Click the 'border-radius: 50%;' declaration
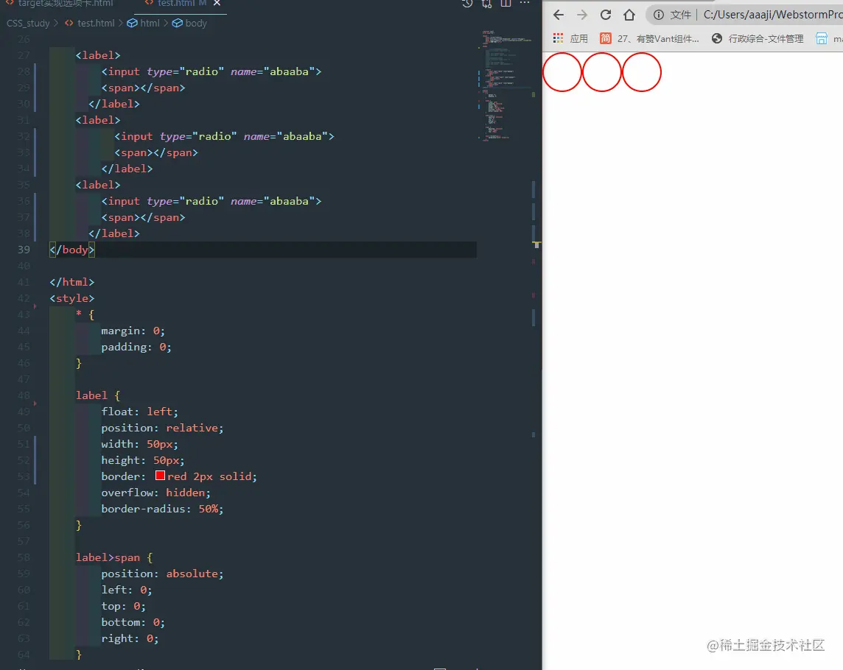 (x=162, y=509)
